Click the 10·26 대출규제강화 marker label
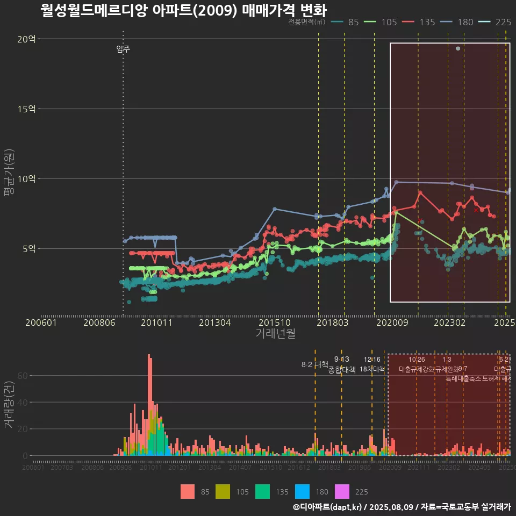The height and width of the screenshot is (516, 516). [x=417, y=364]
